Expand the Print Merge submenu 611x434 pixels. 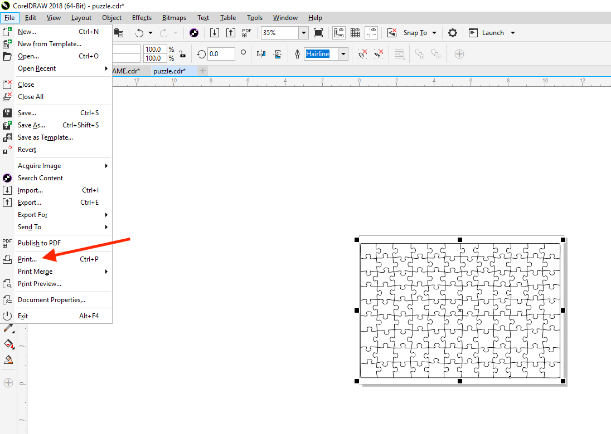click(x=106, y=272)
